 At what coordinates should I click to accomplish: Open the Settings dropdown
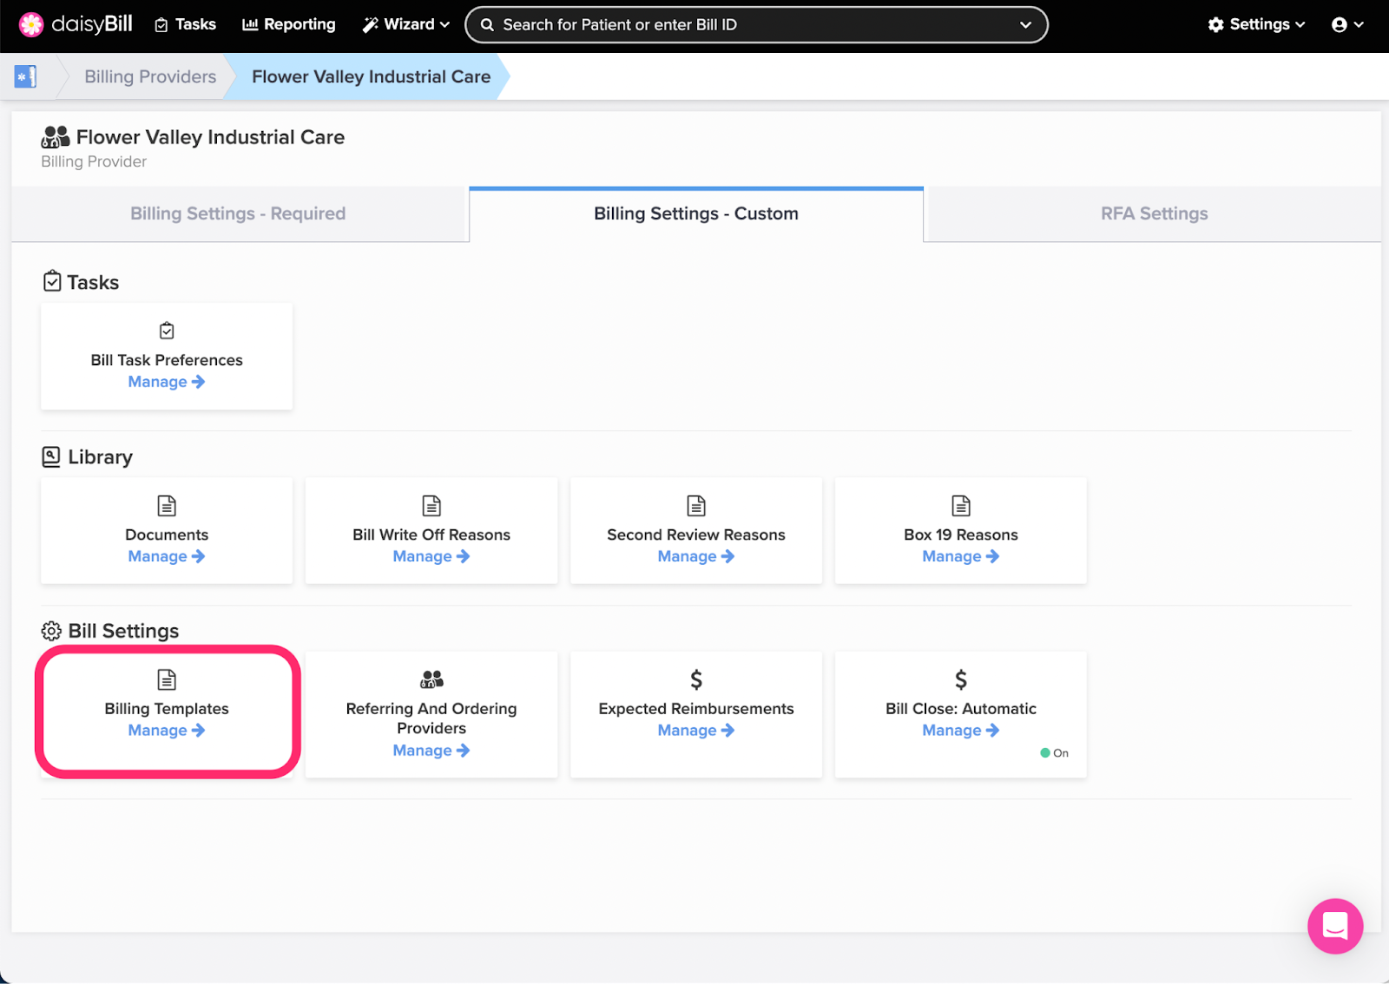tap(1256, 24)
